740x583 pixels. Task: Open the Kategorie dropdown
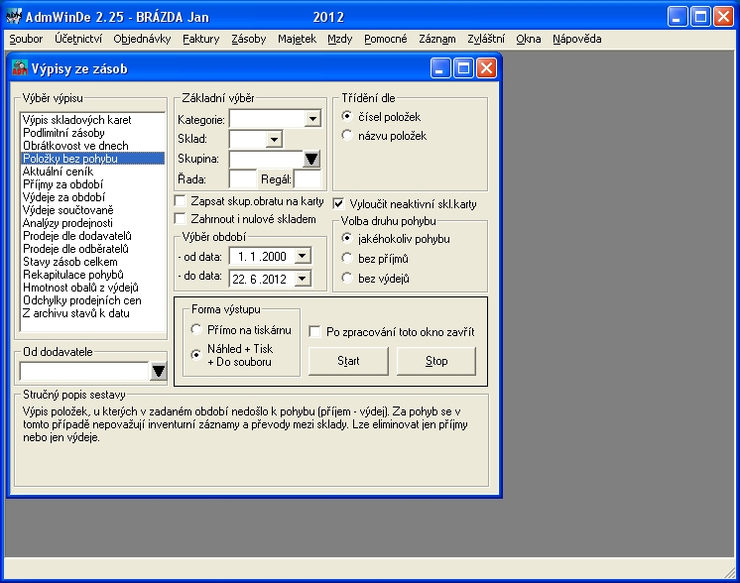(x=312, y=119)
